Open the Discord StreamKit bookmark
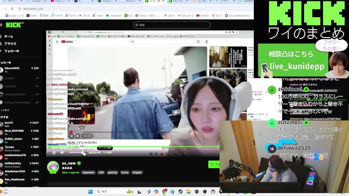Image resolution: width=349 pixels, height=196 pixels. point(237,16)
